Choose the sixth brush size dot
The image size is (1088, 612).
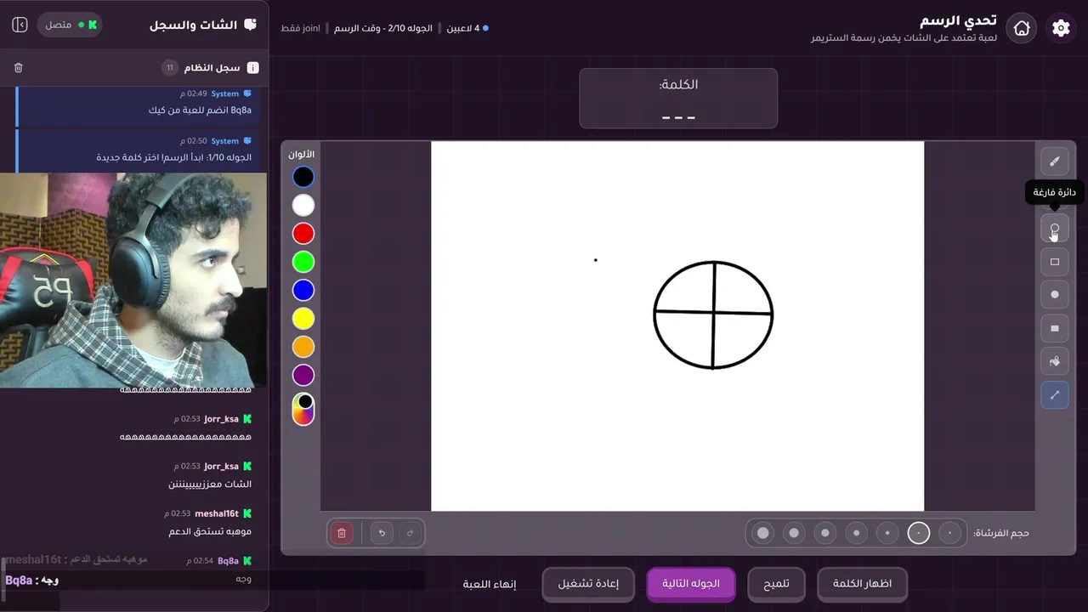pyautogui.click(x=794, y=533)
